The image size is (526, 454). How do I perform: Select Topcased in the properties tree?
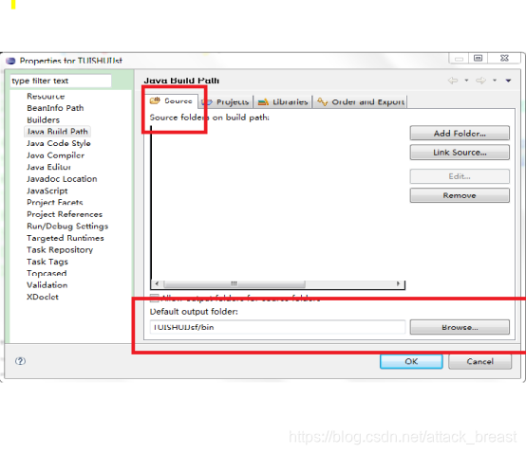click(x=47, y=273)
